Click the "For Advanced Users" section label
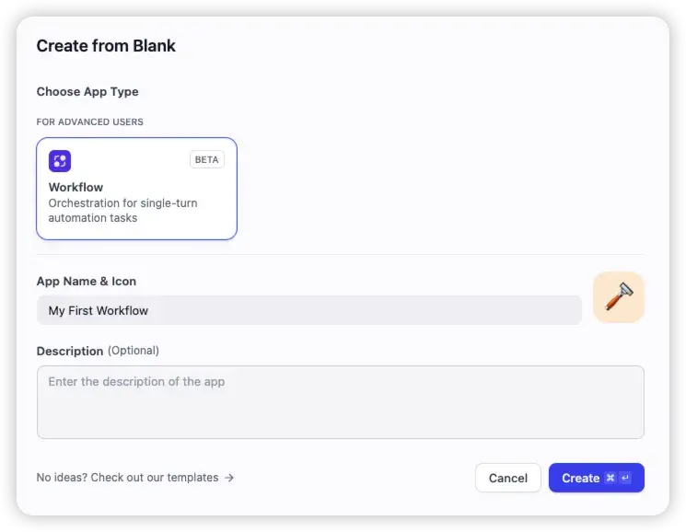 click(90, 121)
